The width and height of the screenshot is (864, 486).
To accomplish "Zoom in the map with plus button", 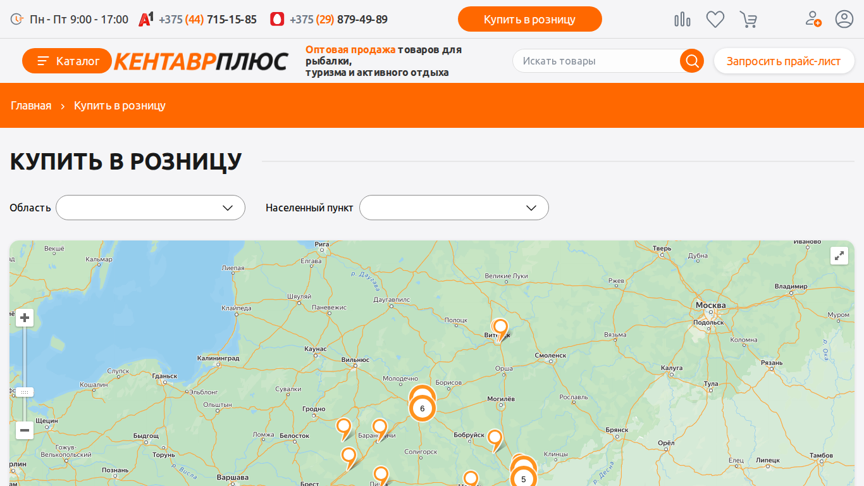I will (25, 318).
